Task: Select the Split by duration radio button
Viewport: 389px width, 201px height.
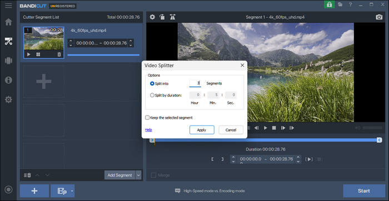Action: tap(152, 95)
